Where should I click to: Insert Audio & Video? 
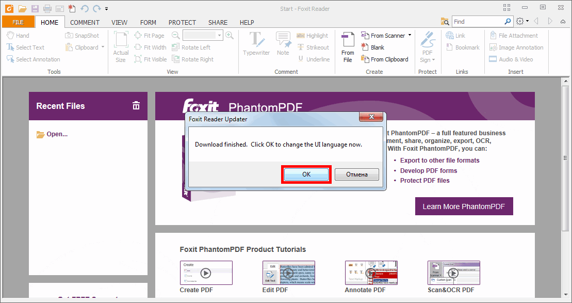[511, 59]
